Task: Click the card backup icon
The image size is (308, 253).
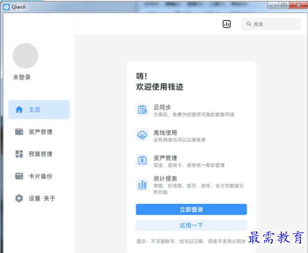Action: click(x=19, y=176)
